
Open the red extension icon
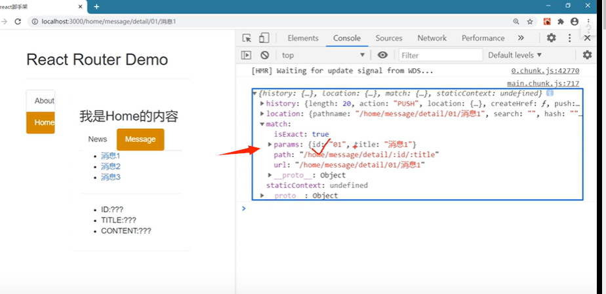547,22
